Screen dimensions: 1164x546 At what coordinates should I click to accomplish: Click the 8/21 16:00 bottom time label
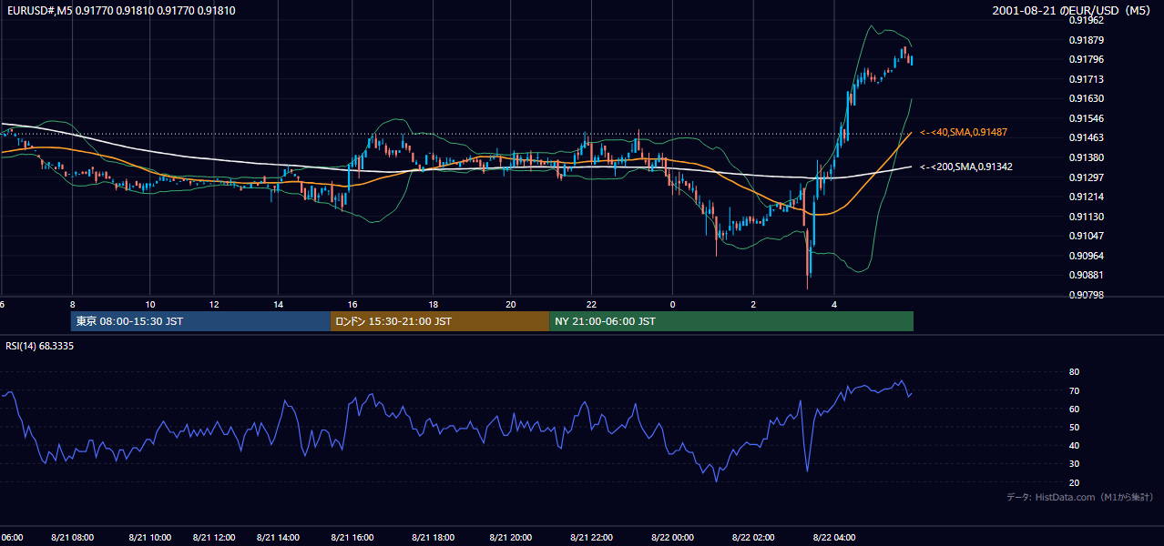352,538
